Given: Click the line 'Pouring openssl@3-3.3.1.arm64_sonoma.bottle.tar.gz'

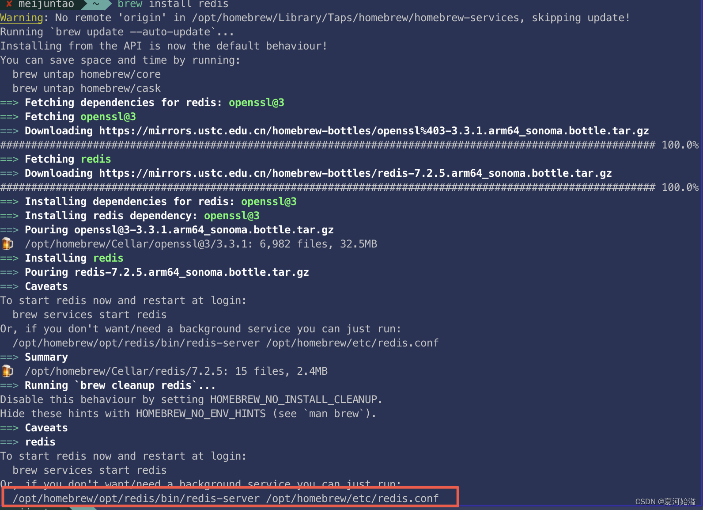Looking at the screenshot, I should click(x=179, y=230).
